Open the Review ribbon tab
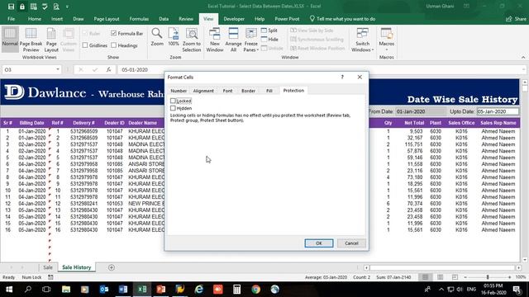 [186, 19]
